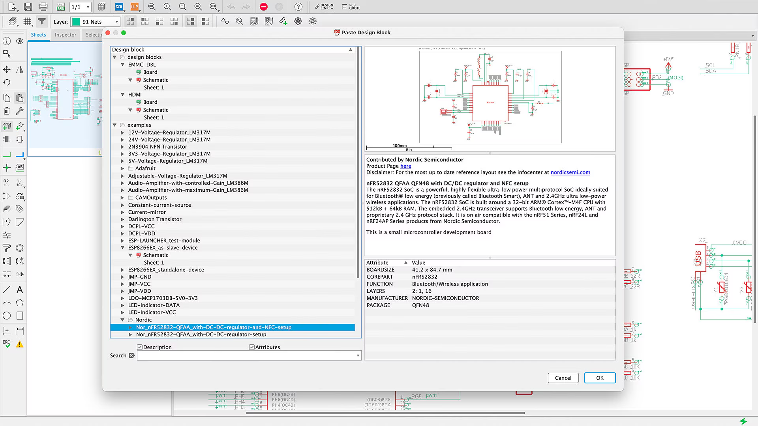Toggle the Attributes checkbox

pos(252,347)
